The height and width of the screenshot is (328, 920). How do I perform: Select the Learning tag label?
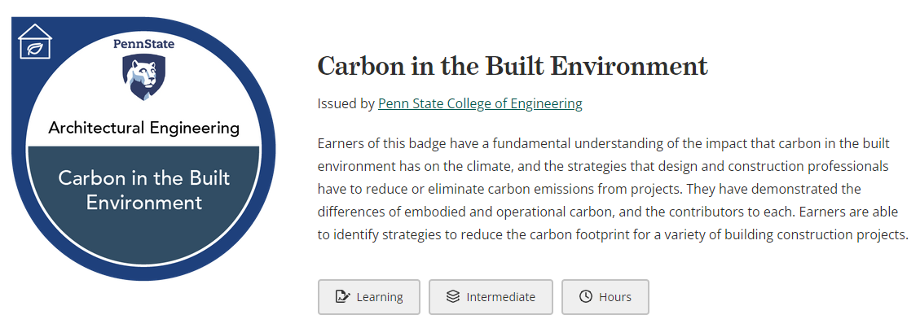380,297
